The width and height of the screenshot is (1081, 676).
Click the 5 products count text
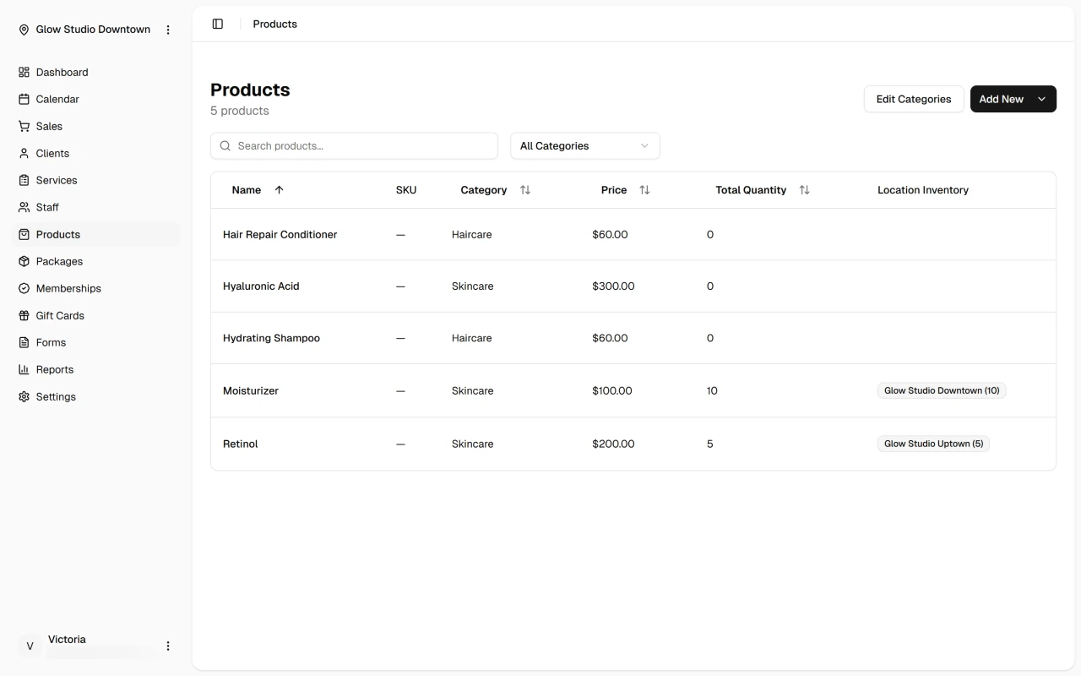(240, 111)
